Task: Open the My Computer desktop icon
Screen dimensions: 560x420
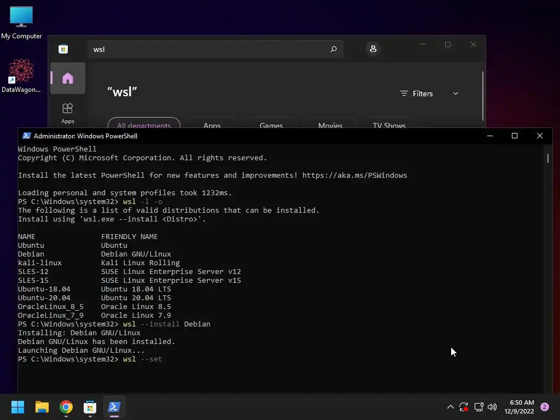Action: point(21,22)
